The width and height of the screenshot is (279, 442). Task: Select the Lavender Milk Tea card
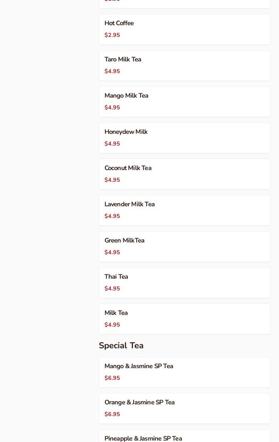(x=184, y=210)
